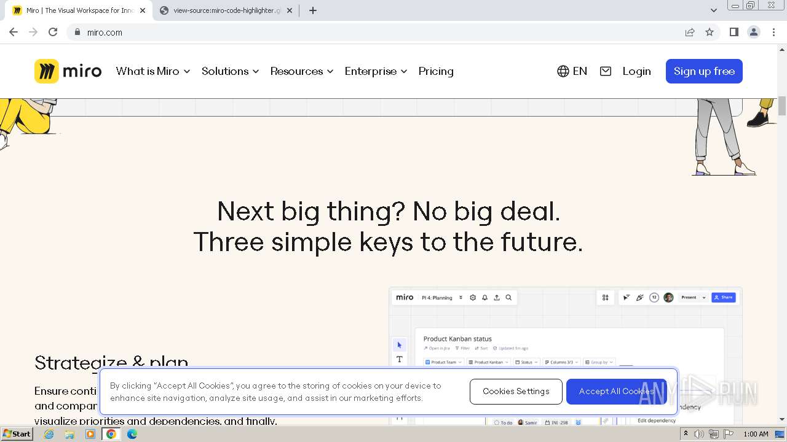Select the Text tool in the board mockup
The image size is (787, 442).
pyautogui.click(x=400, y=360)
